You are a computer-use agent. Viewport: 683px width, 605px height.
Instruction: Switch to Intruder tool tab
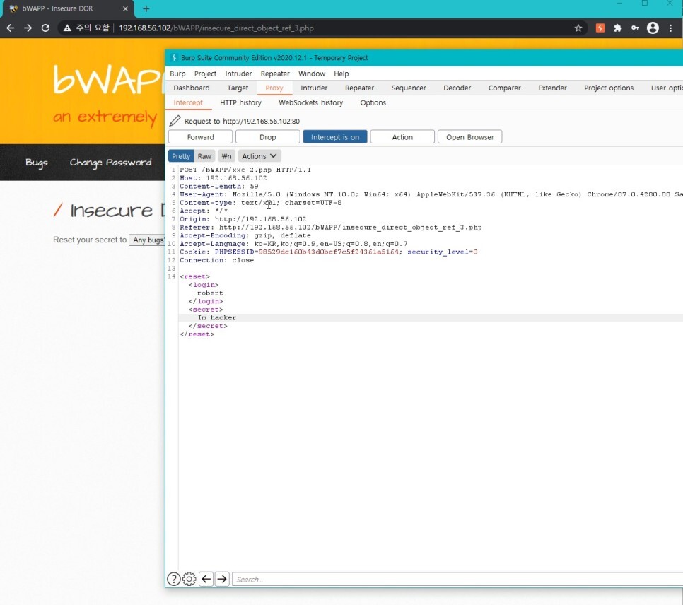point(314,88)
